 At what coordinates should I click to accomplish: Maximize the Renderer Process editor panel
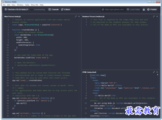154,17
